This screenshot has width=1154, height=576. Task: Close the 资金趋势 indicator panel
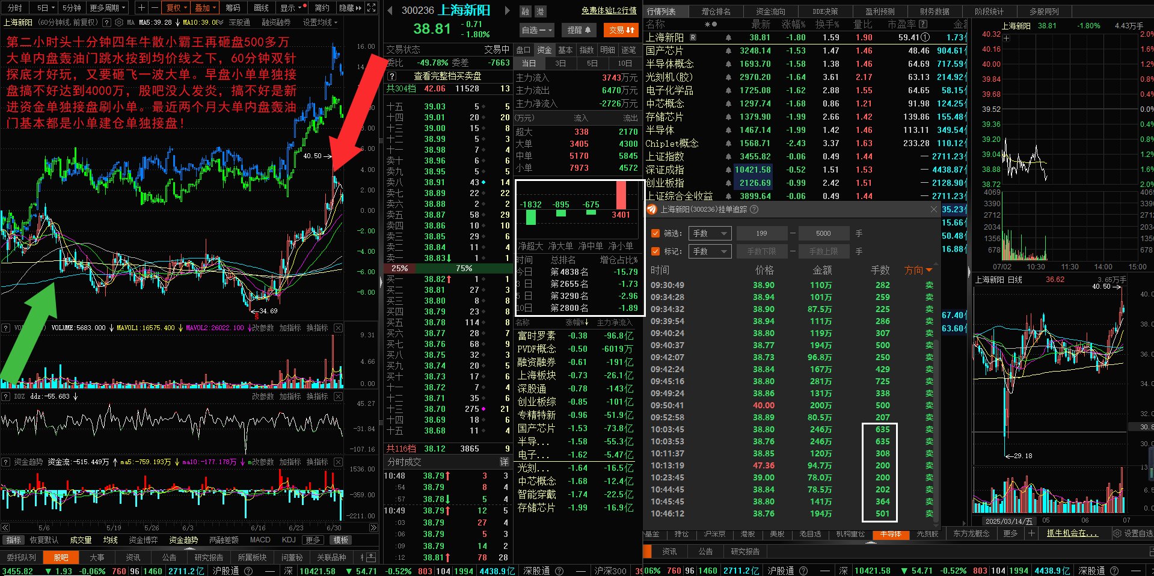[339, 462]
